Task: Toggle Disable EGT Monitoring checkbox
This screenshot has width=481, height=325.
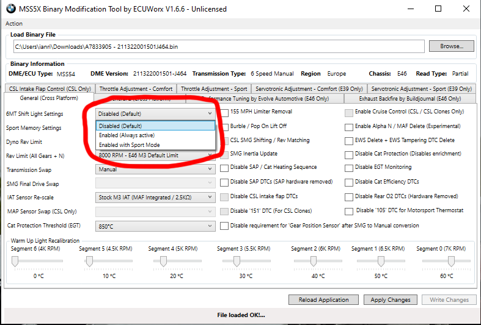Action: click(349, 167)
